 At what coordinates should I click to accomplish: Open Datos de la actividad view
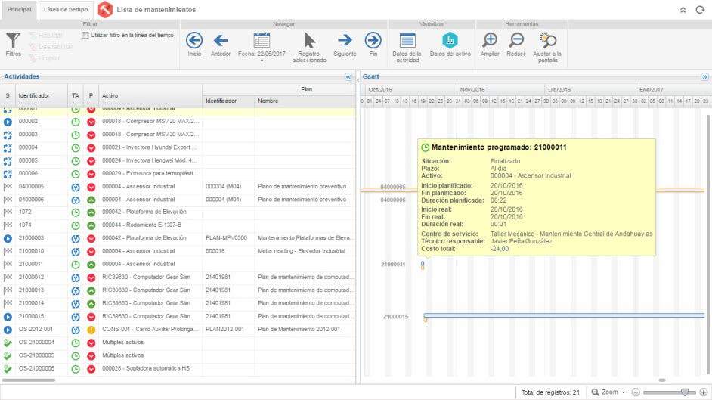407,41
